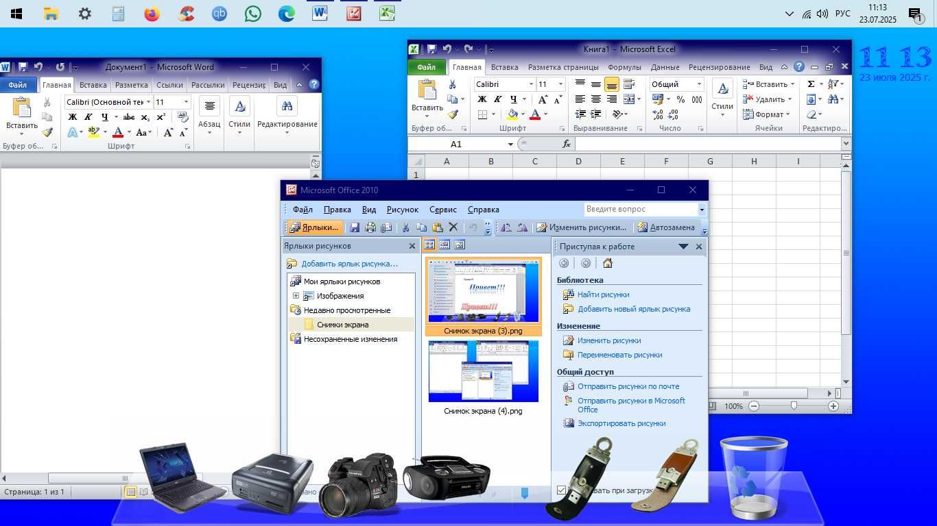Open the Ссылки tab in Word
Screen dimensions: 937x526
pyautogui.click(x=169, y=85)
